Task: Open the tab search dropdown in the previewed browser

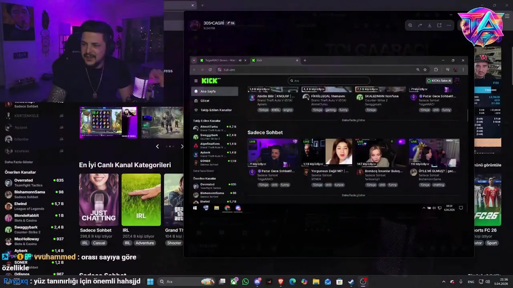Action: [x=194, y=60]
